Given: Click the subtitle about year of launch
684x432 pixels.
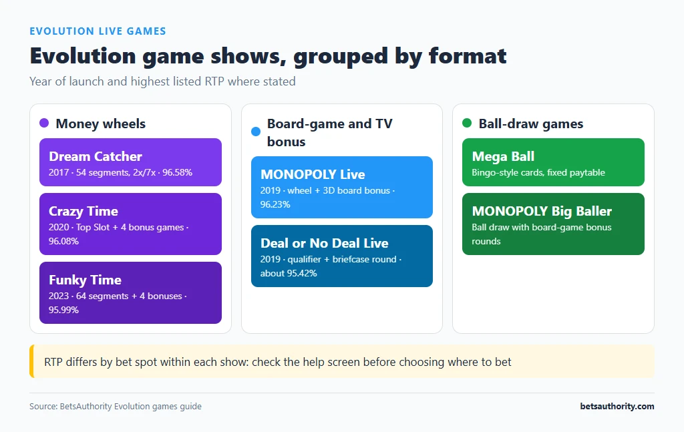Looking at the screenshot, I should tap(162, 81).
